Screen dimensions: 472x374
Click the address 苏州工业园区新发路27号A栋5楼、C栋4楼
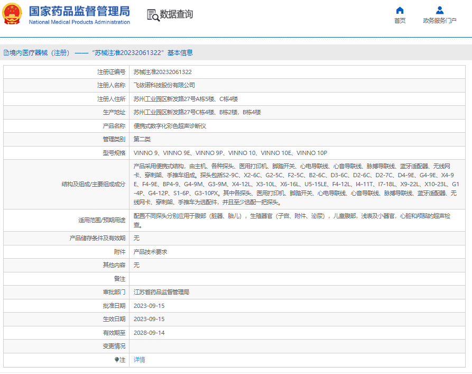(186, 99)
